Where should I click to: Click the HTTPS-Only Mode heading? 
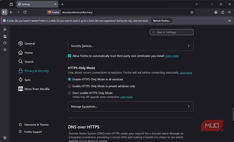81,68
